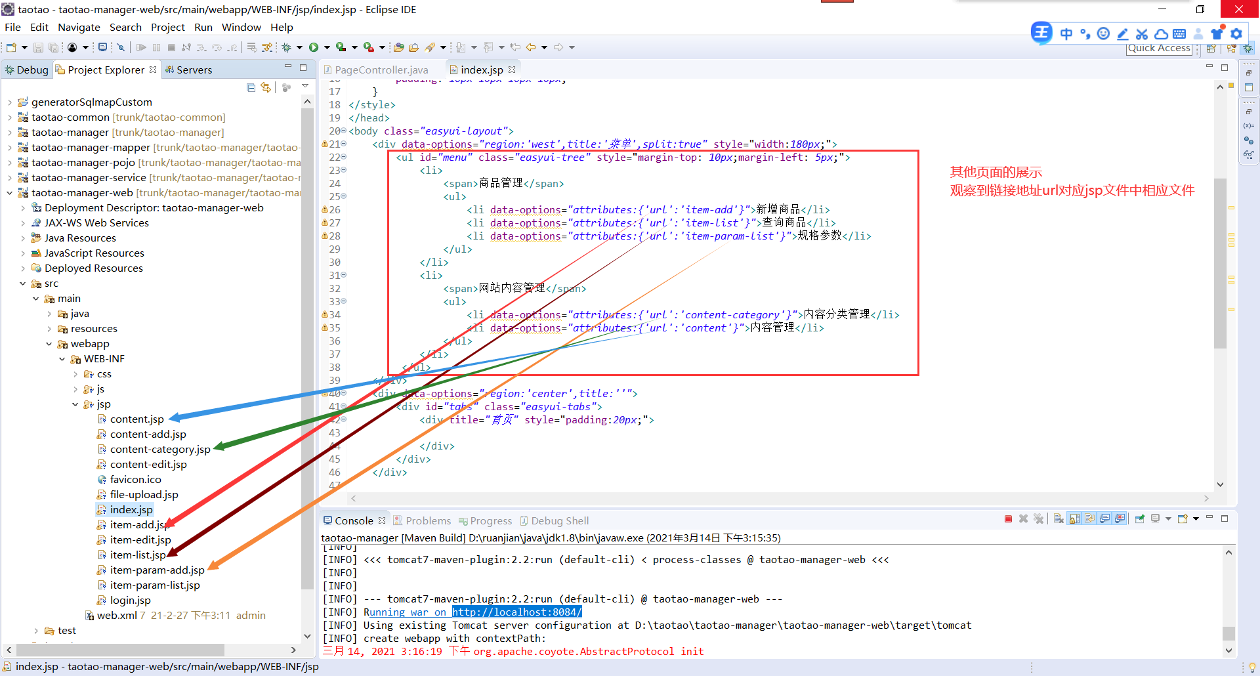Switch to the Problems tab
The image size is (1260, 676).
point(422,520)
